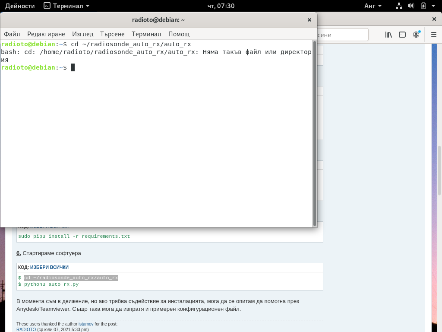Screen dimensions: 442x332
Task: Click terminal vertical scrollbar
Action: (x=315, y=133)
